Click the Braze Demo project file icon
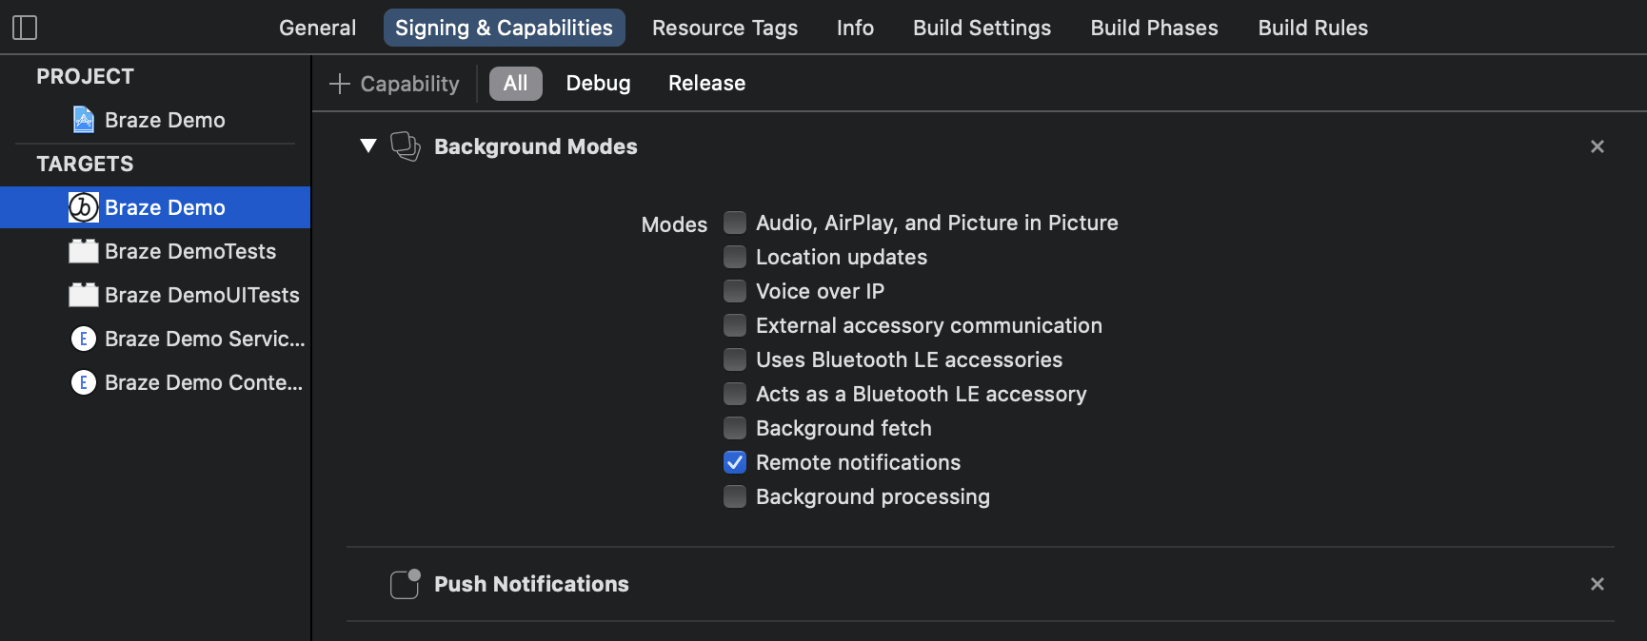 (84, 120)
